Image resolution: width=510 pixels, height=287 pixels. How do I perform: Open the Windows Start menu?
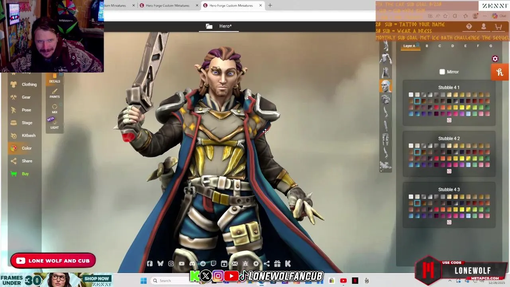click(x=143, y=281)
